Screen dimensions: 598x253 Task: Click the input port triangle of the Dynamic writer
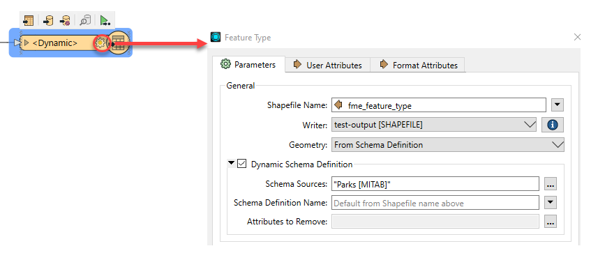pos(17,43)
